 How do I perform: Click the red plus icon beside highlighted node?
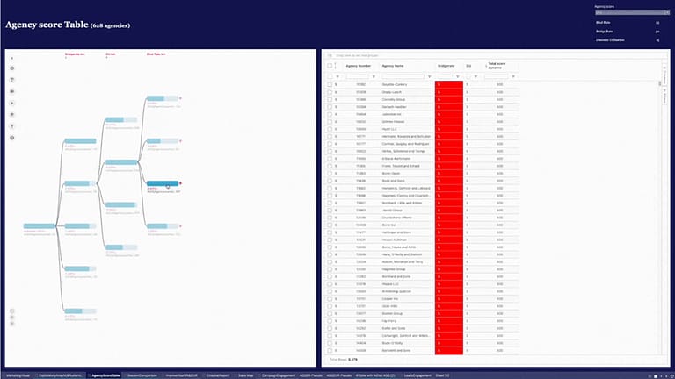click(x=180, y=182)
